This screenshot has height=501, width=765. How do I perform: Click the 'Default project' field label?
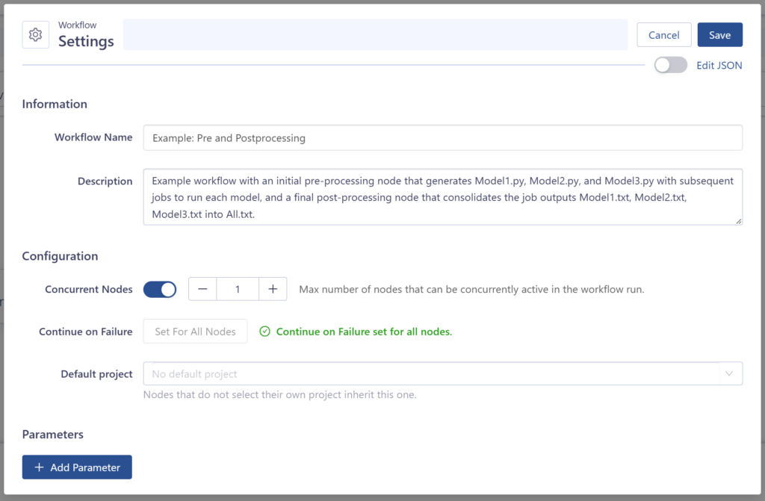pos(96,374)
